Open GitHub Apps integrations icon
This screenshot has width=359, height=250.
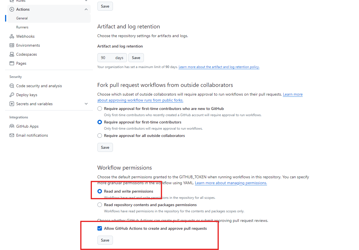[x=12, y=126]
